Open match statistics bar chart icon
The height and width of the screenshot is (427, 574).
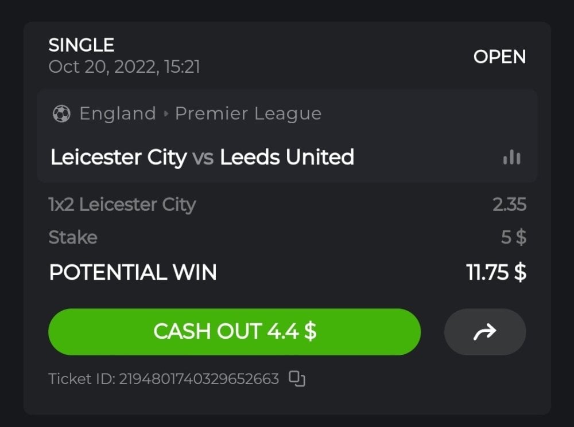(511, 158)
